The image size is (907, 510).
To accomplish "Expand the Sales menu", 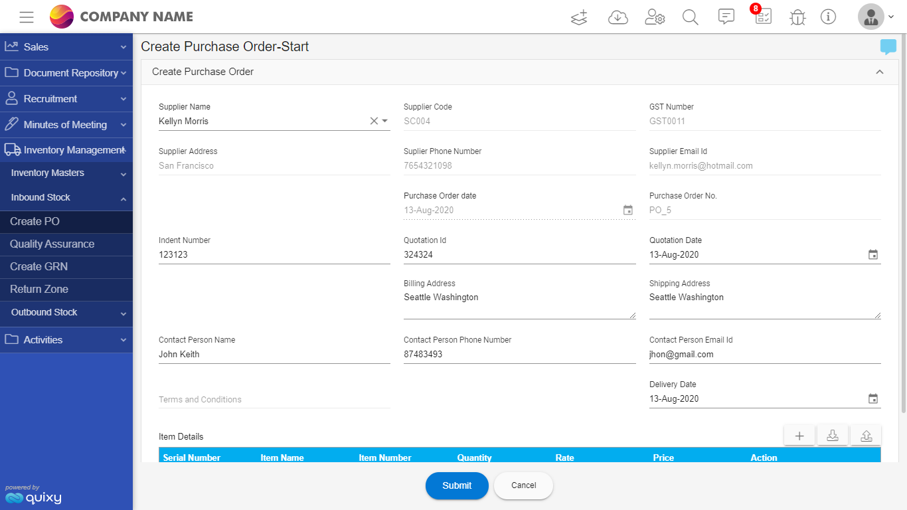I will tap(66, 46).
